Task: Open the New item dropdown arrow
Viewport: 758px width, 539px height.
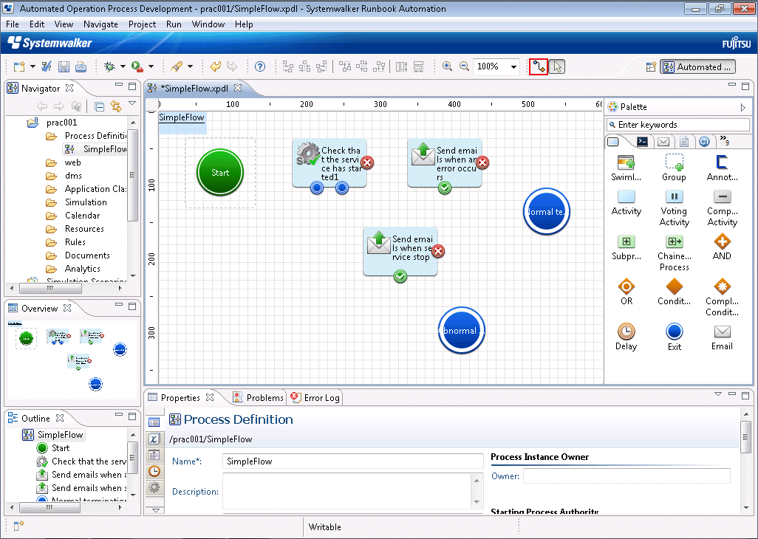Action: point(33,66)
